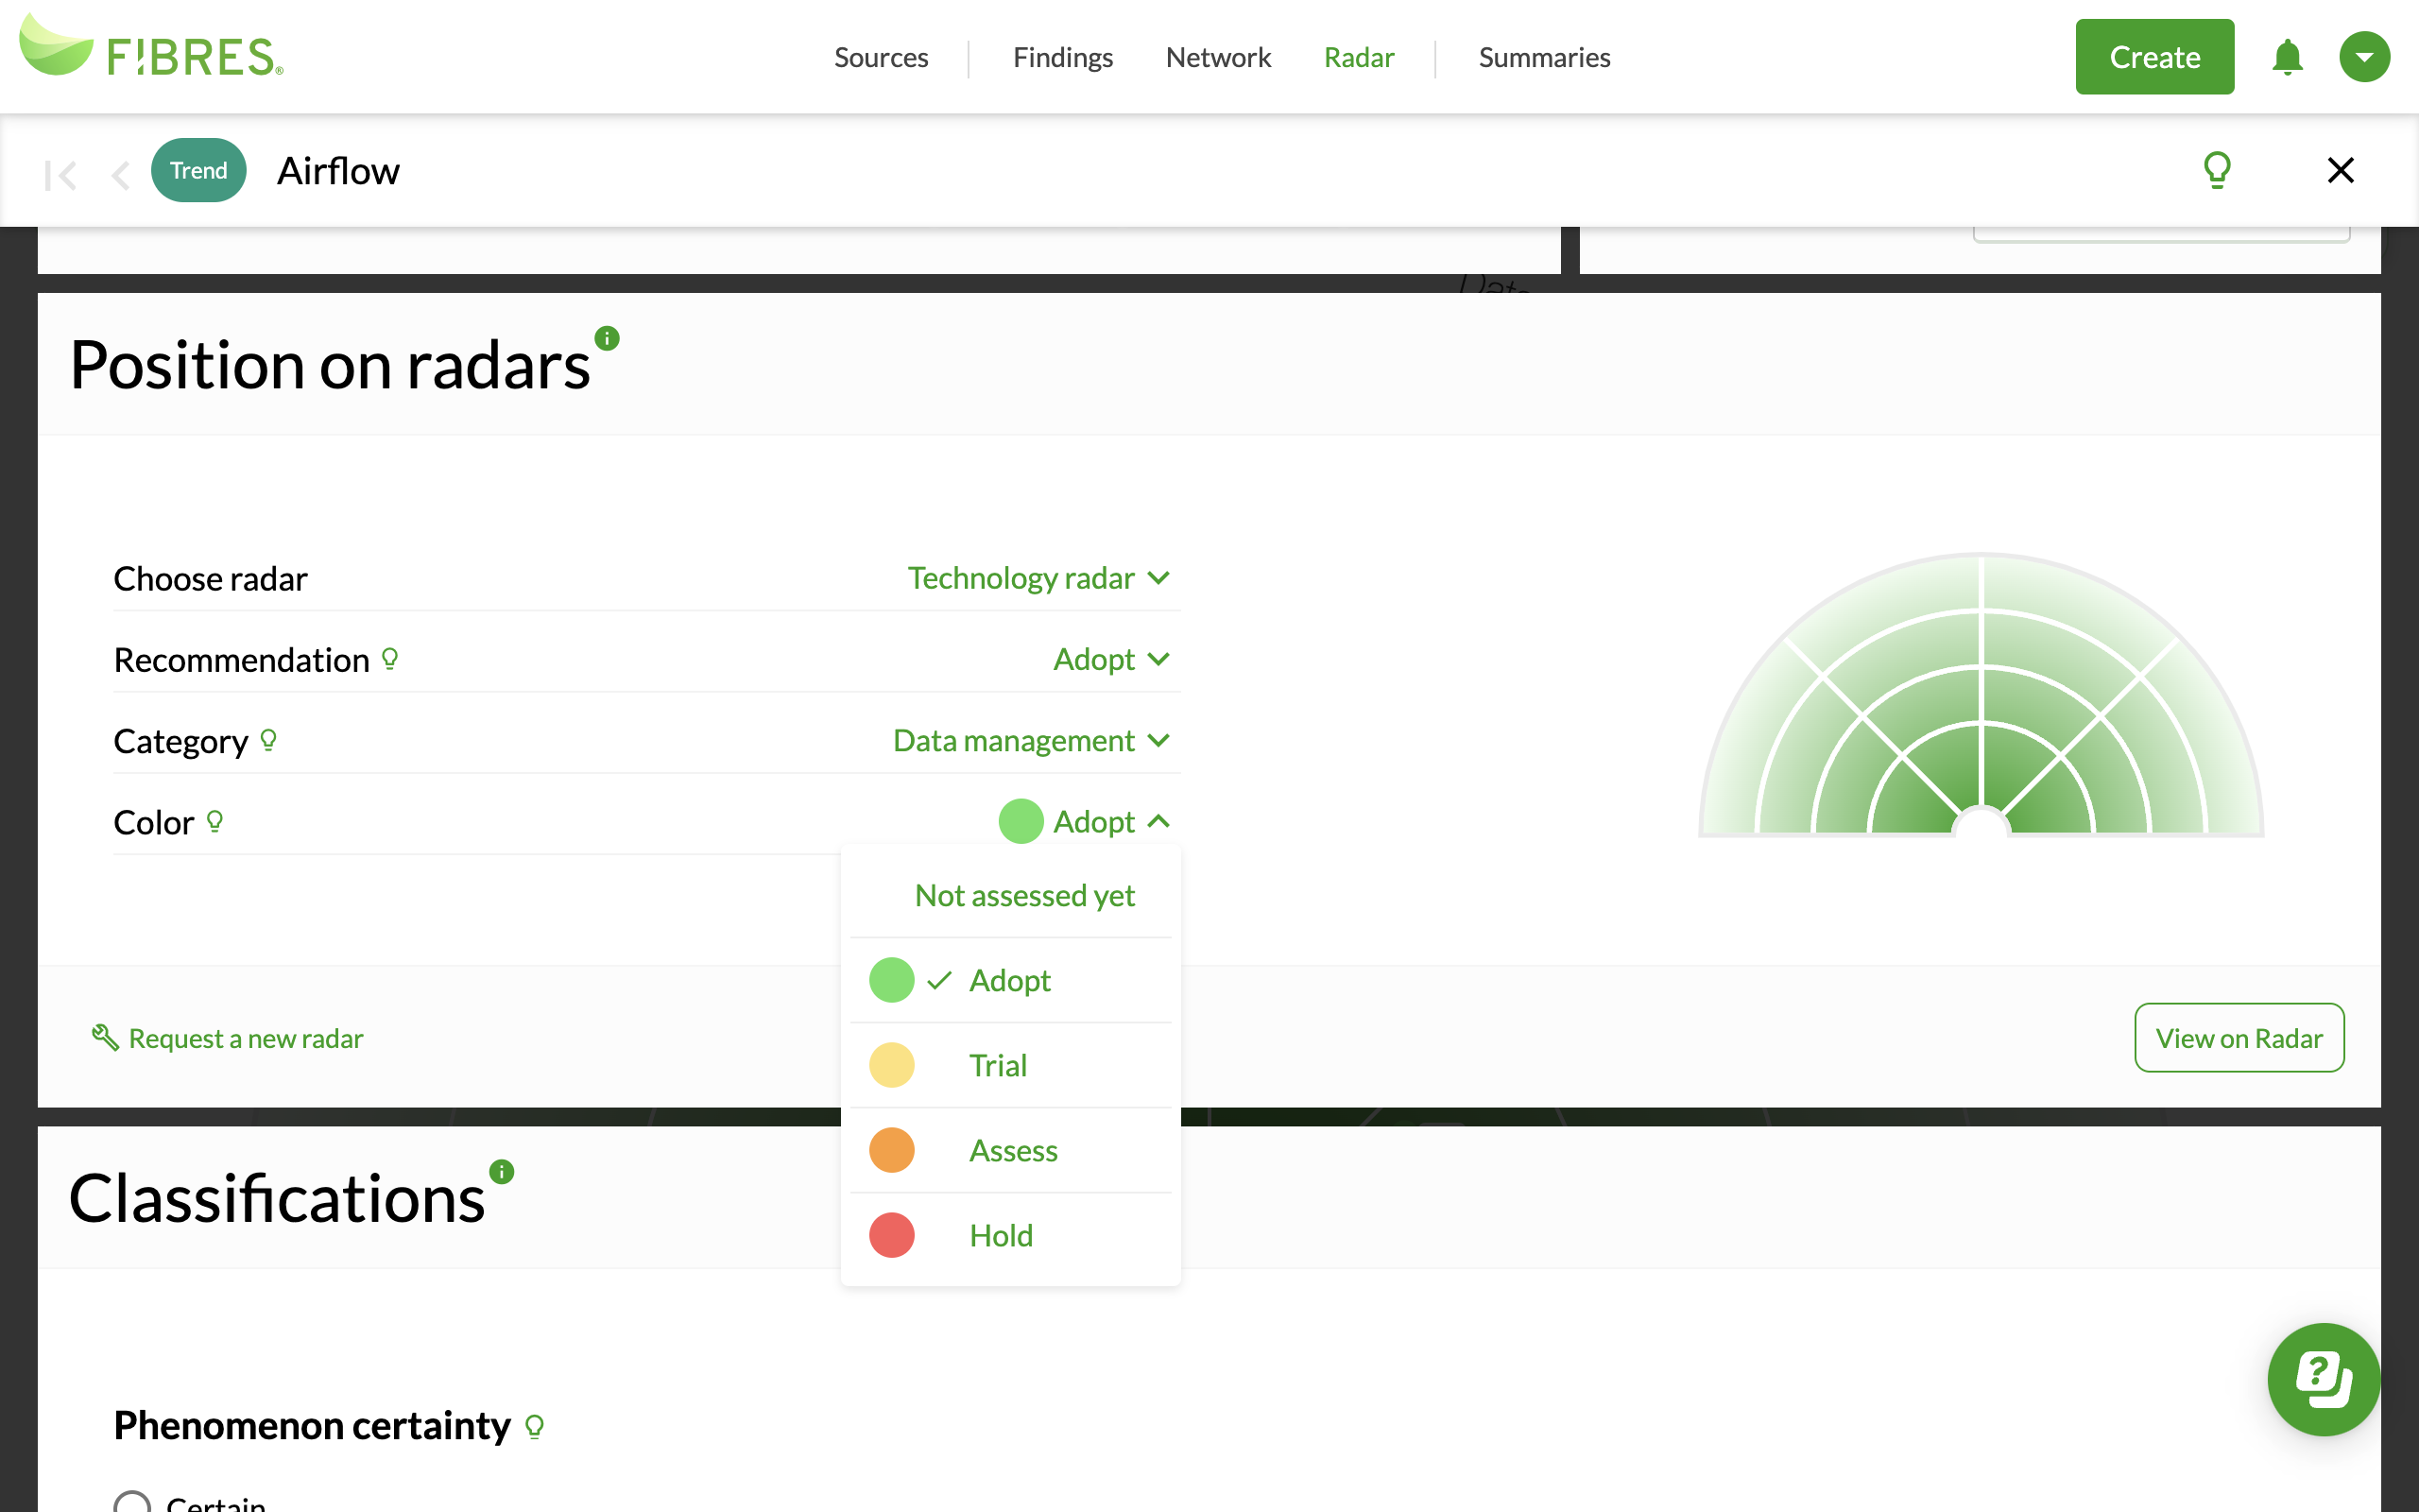Open the Recommendation Adopt dropdown
The width and height of the screenshot is (2419, 1512).
pyautogui.click(x=1111, y=659)
